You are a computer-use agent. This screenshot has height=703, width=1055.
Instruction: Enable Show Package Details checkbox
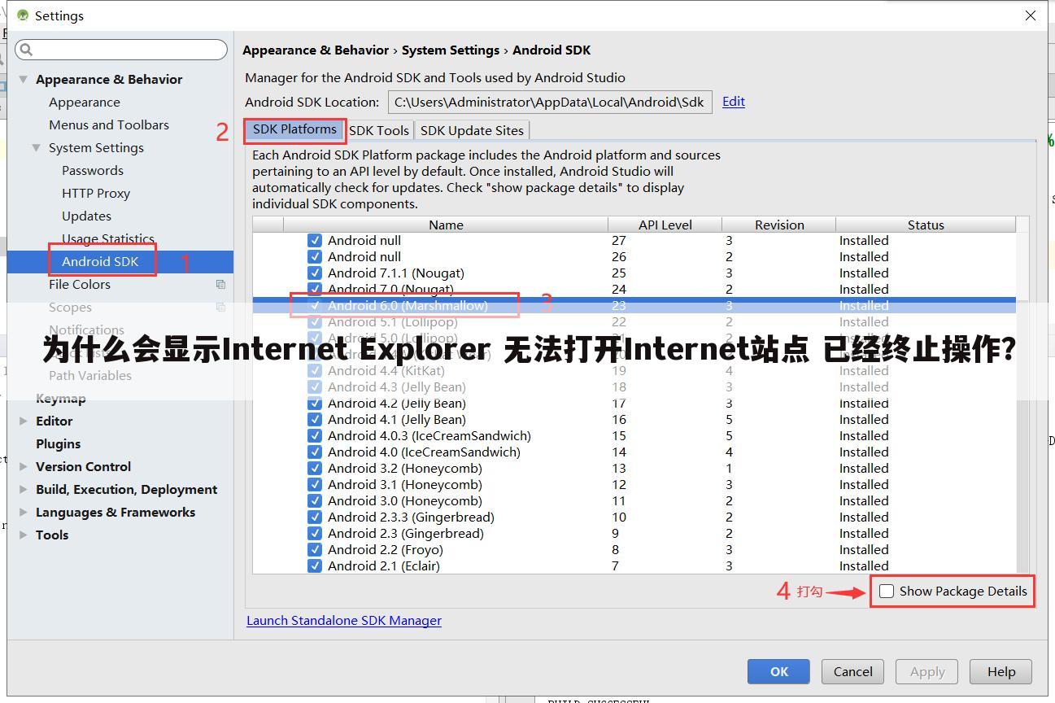(x=887, y=591)
